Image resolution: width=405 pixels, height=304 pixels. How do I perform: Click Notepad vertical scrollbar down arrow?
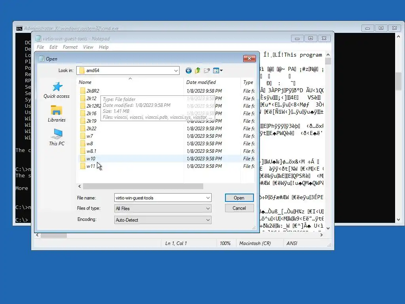point(328,228)
